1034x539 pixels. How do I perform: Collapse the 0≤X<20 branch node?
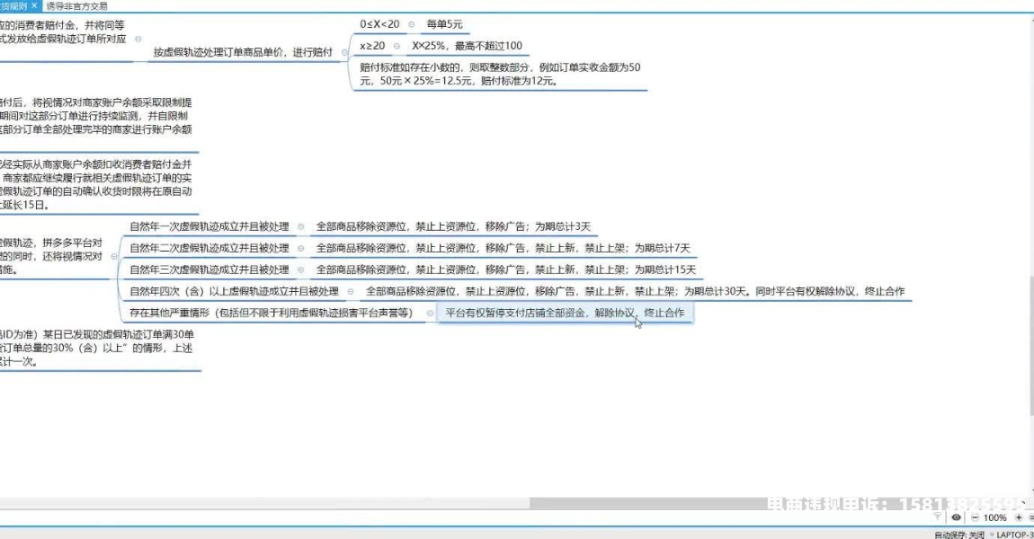coord(411,24)
